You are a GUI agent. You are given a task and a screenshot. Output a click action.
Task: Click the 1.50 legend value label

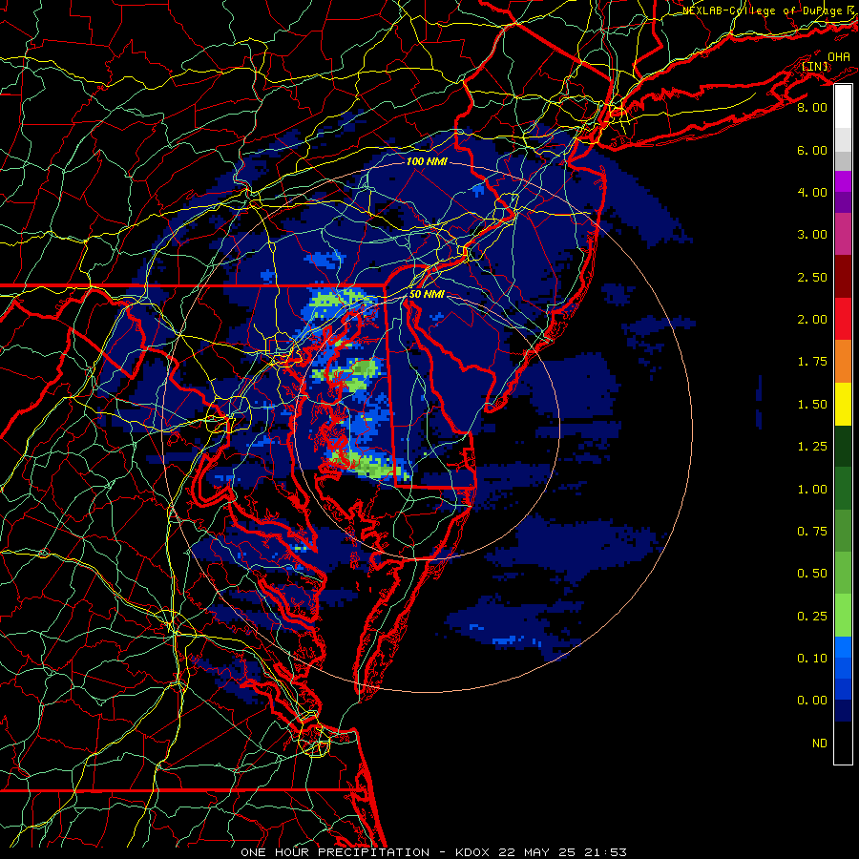pyautogui.click(x=812, y=405)
